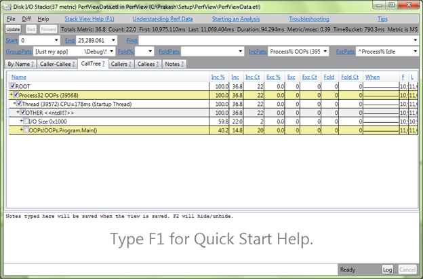
Task: Sort by the Name column header
Action: point(18,77)
